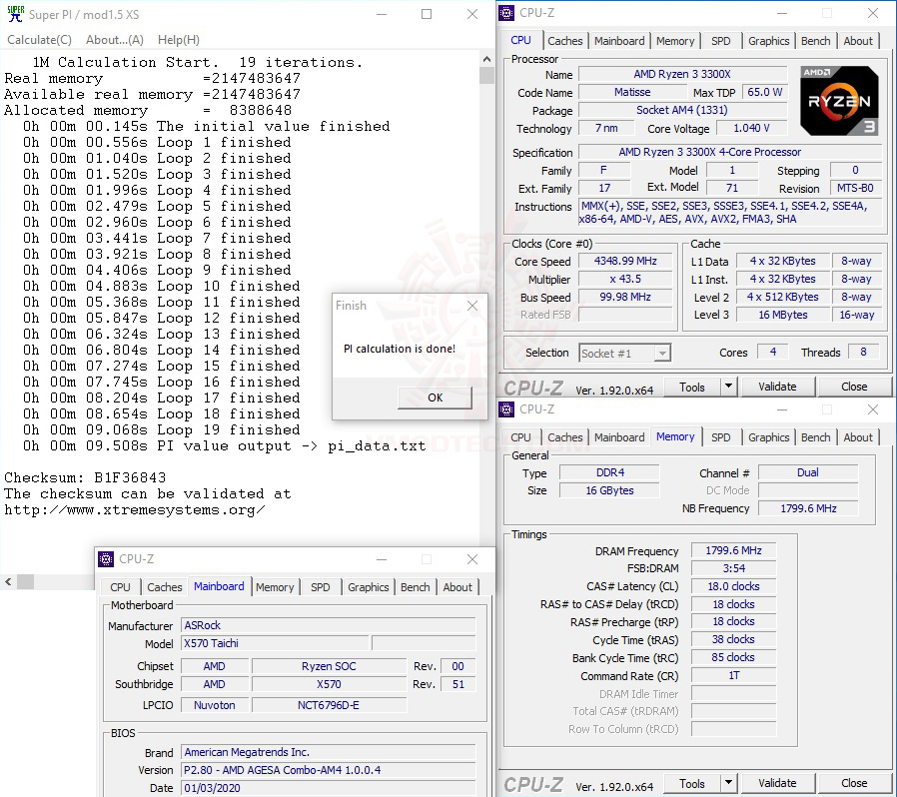Click Tools button in Memory CPU-Z window
The height and width of the screenshot is (797, 897).
[x=692, y=783]
